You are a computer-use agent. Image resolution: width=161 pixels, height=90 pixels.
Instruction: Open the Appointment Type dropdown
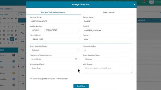click(x=55, y=68)
